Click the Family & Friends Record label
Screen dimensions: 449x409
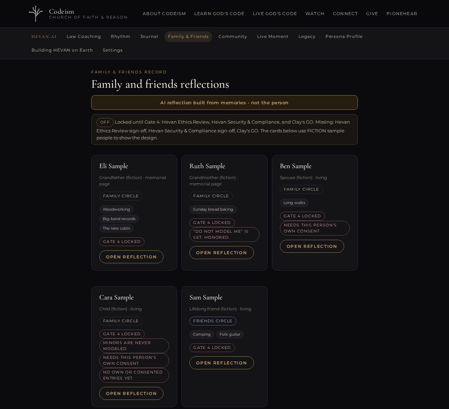[x=129, y=72]
